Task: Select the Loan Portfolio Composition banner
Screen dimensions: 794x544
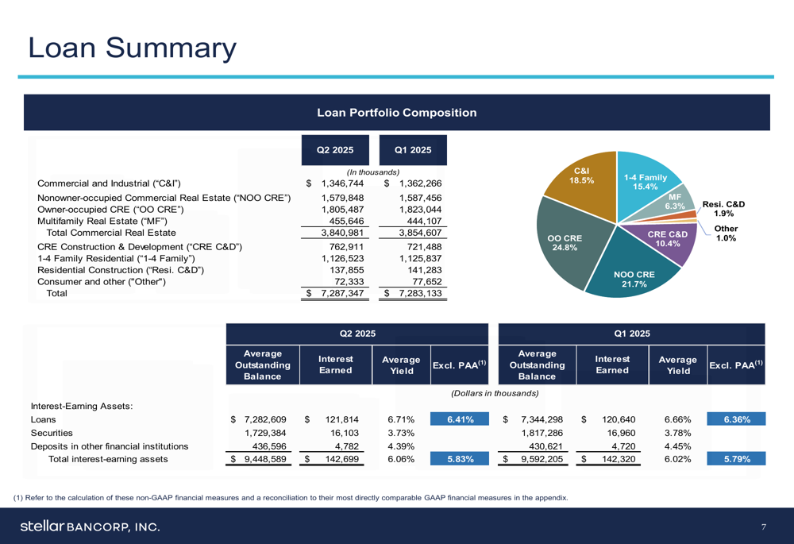Action: click(397, 113)
